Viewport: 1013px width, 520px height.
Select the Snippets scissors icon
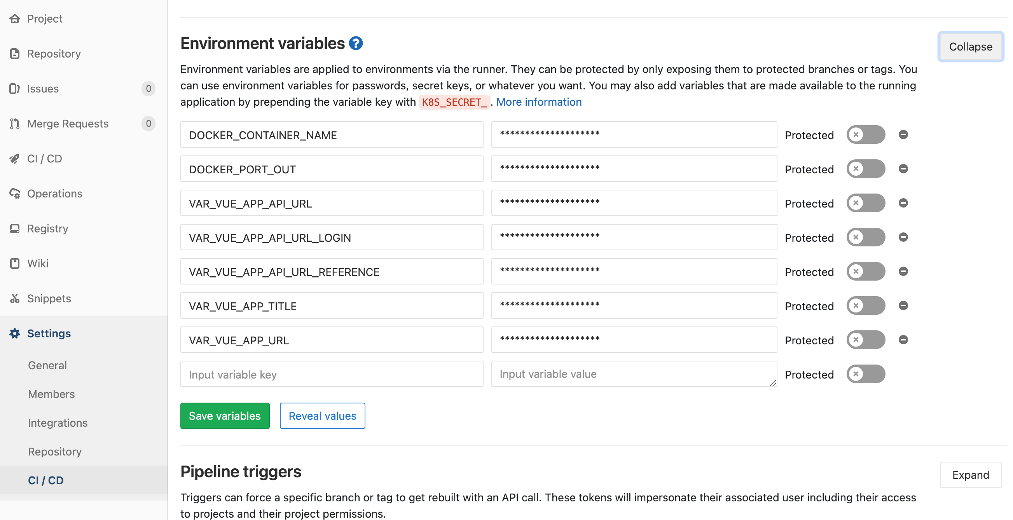(x=14, y=298)
